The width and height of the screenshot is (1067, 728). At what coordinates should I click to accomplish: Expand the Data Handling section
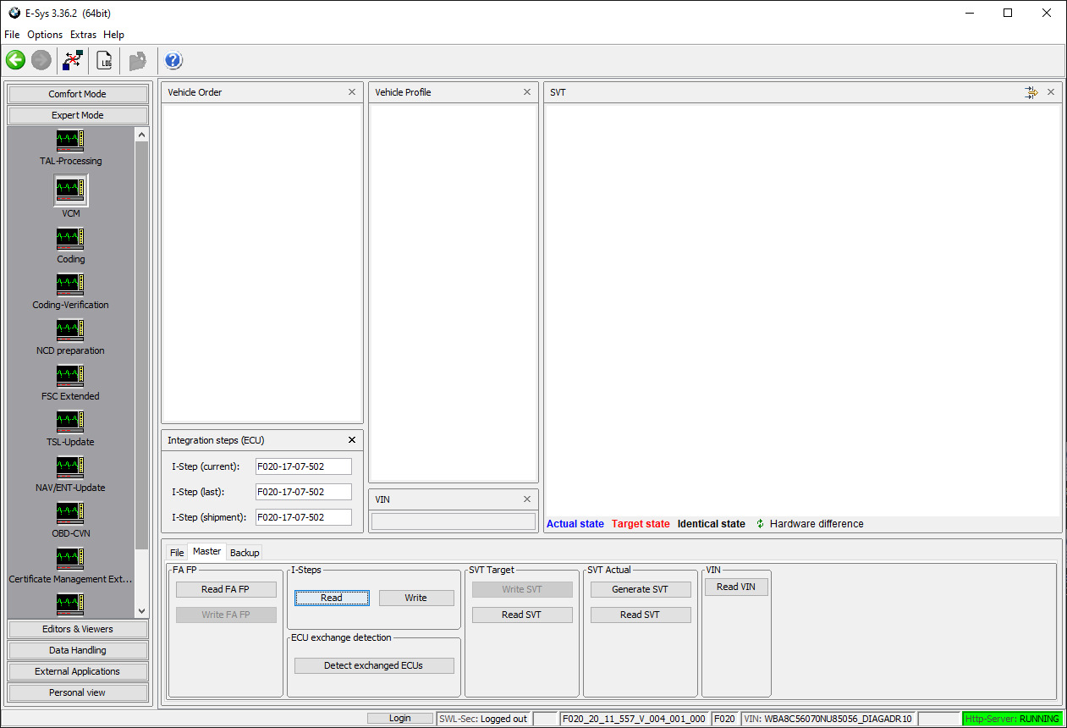(78, 650)
